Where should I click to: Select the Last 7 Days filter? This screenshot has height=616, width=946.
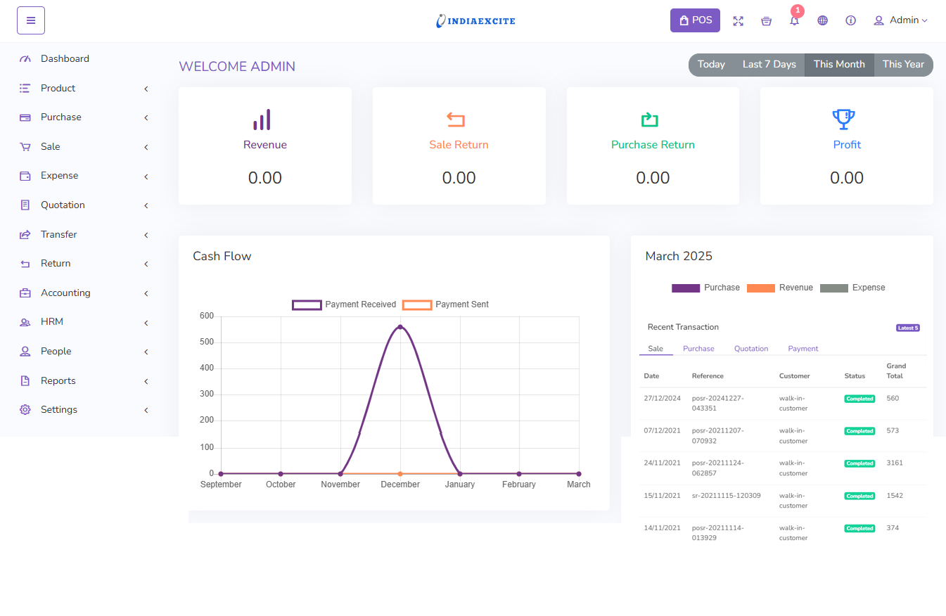(x=769, y=65)
